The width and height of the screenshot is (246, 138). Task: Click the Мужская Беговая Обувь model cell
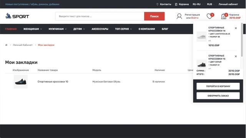(106, 82)
